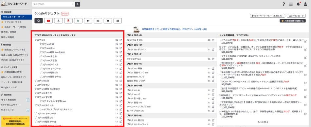
Task: Switch to Bing suggest source
Action: (78, 21)
